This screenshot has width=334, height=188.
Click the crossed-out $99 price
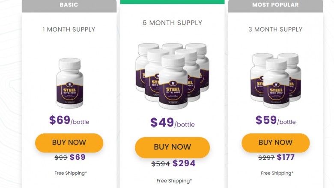click(x=61, y=157)
